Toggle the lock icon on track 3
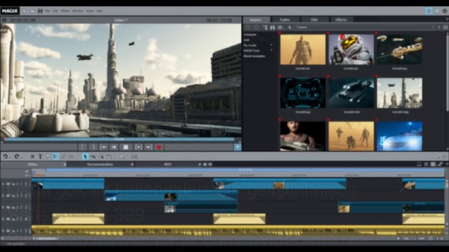This screenshot has height=252, width=449. pyautogui.click(x=13, y=207)
